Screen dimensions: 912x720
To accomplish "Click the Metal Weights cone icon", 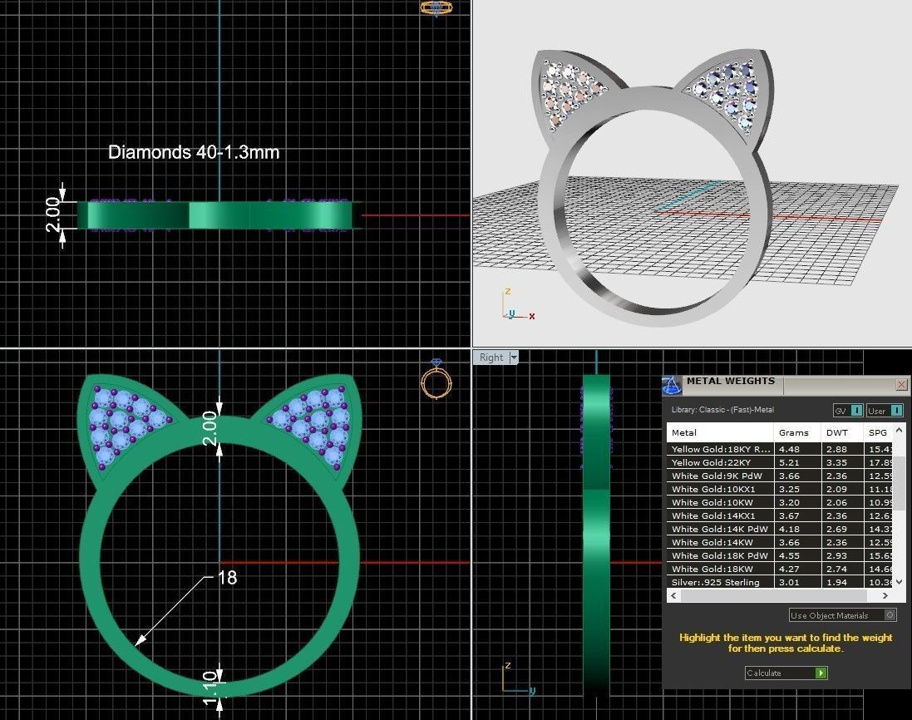I will [x=672, y=385].
